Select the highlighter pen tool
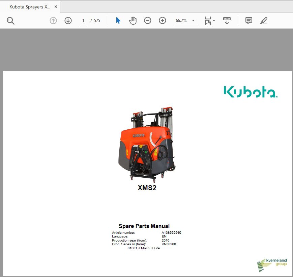The height and width of the screenshot is (277, 293). coord(264,21)
